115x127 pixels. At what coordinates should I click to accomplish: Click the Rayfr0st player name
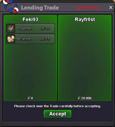pyautogui.click(x=85, y=19)
